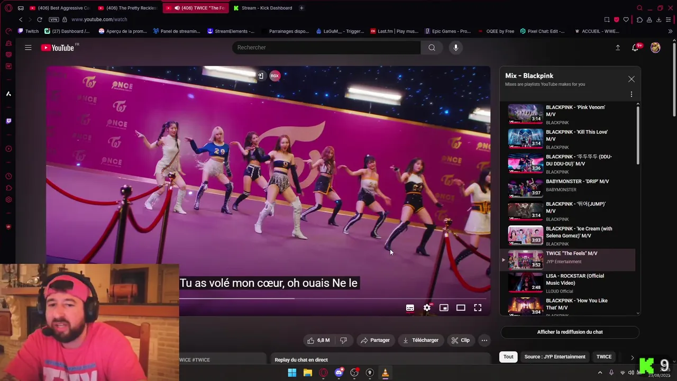Open more actions ellipsis under the video
This screenshot has width=677, height=381.
point(484,340)
